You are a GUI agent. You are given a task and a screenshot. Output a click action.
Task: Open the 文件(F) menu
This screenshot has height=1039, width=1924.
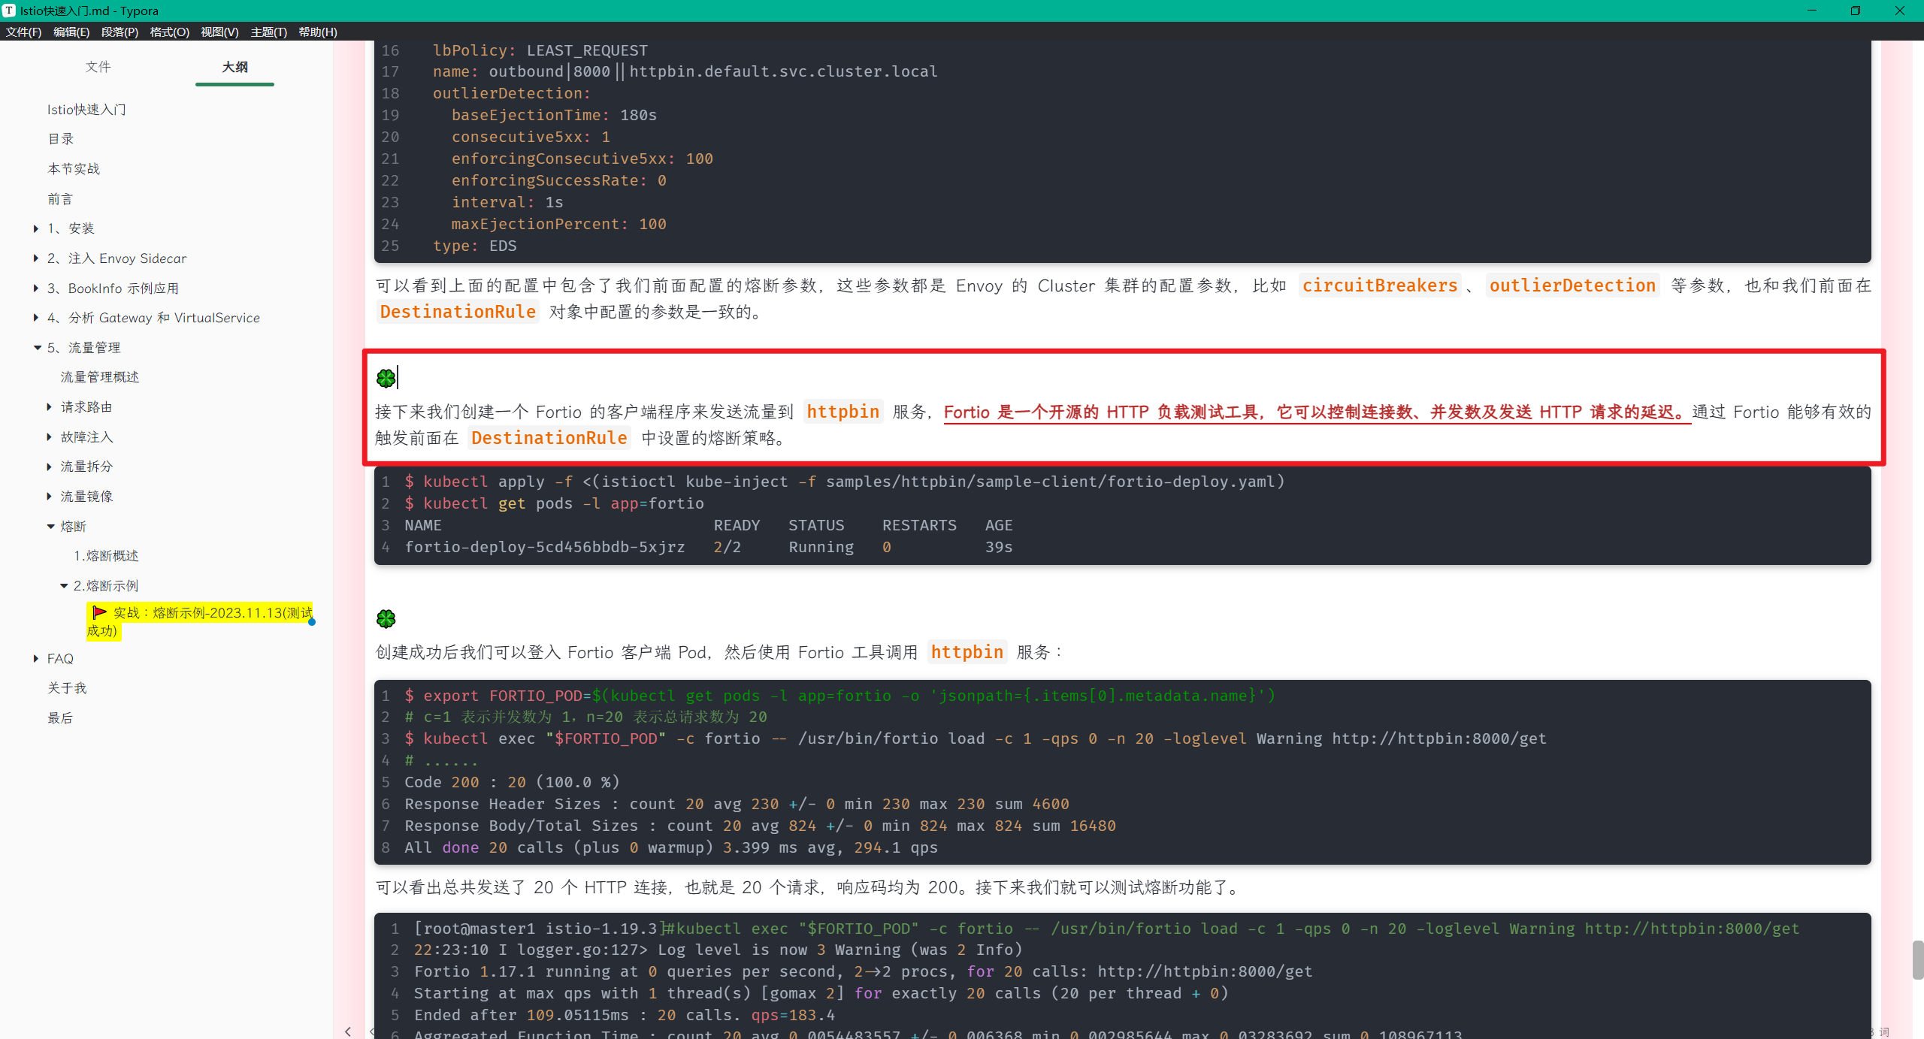(x=24, y=32)
